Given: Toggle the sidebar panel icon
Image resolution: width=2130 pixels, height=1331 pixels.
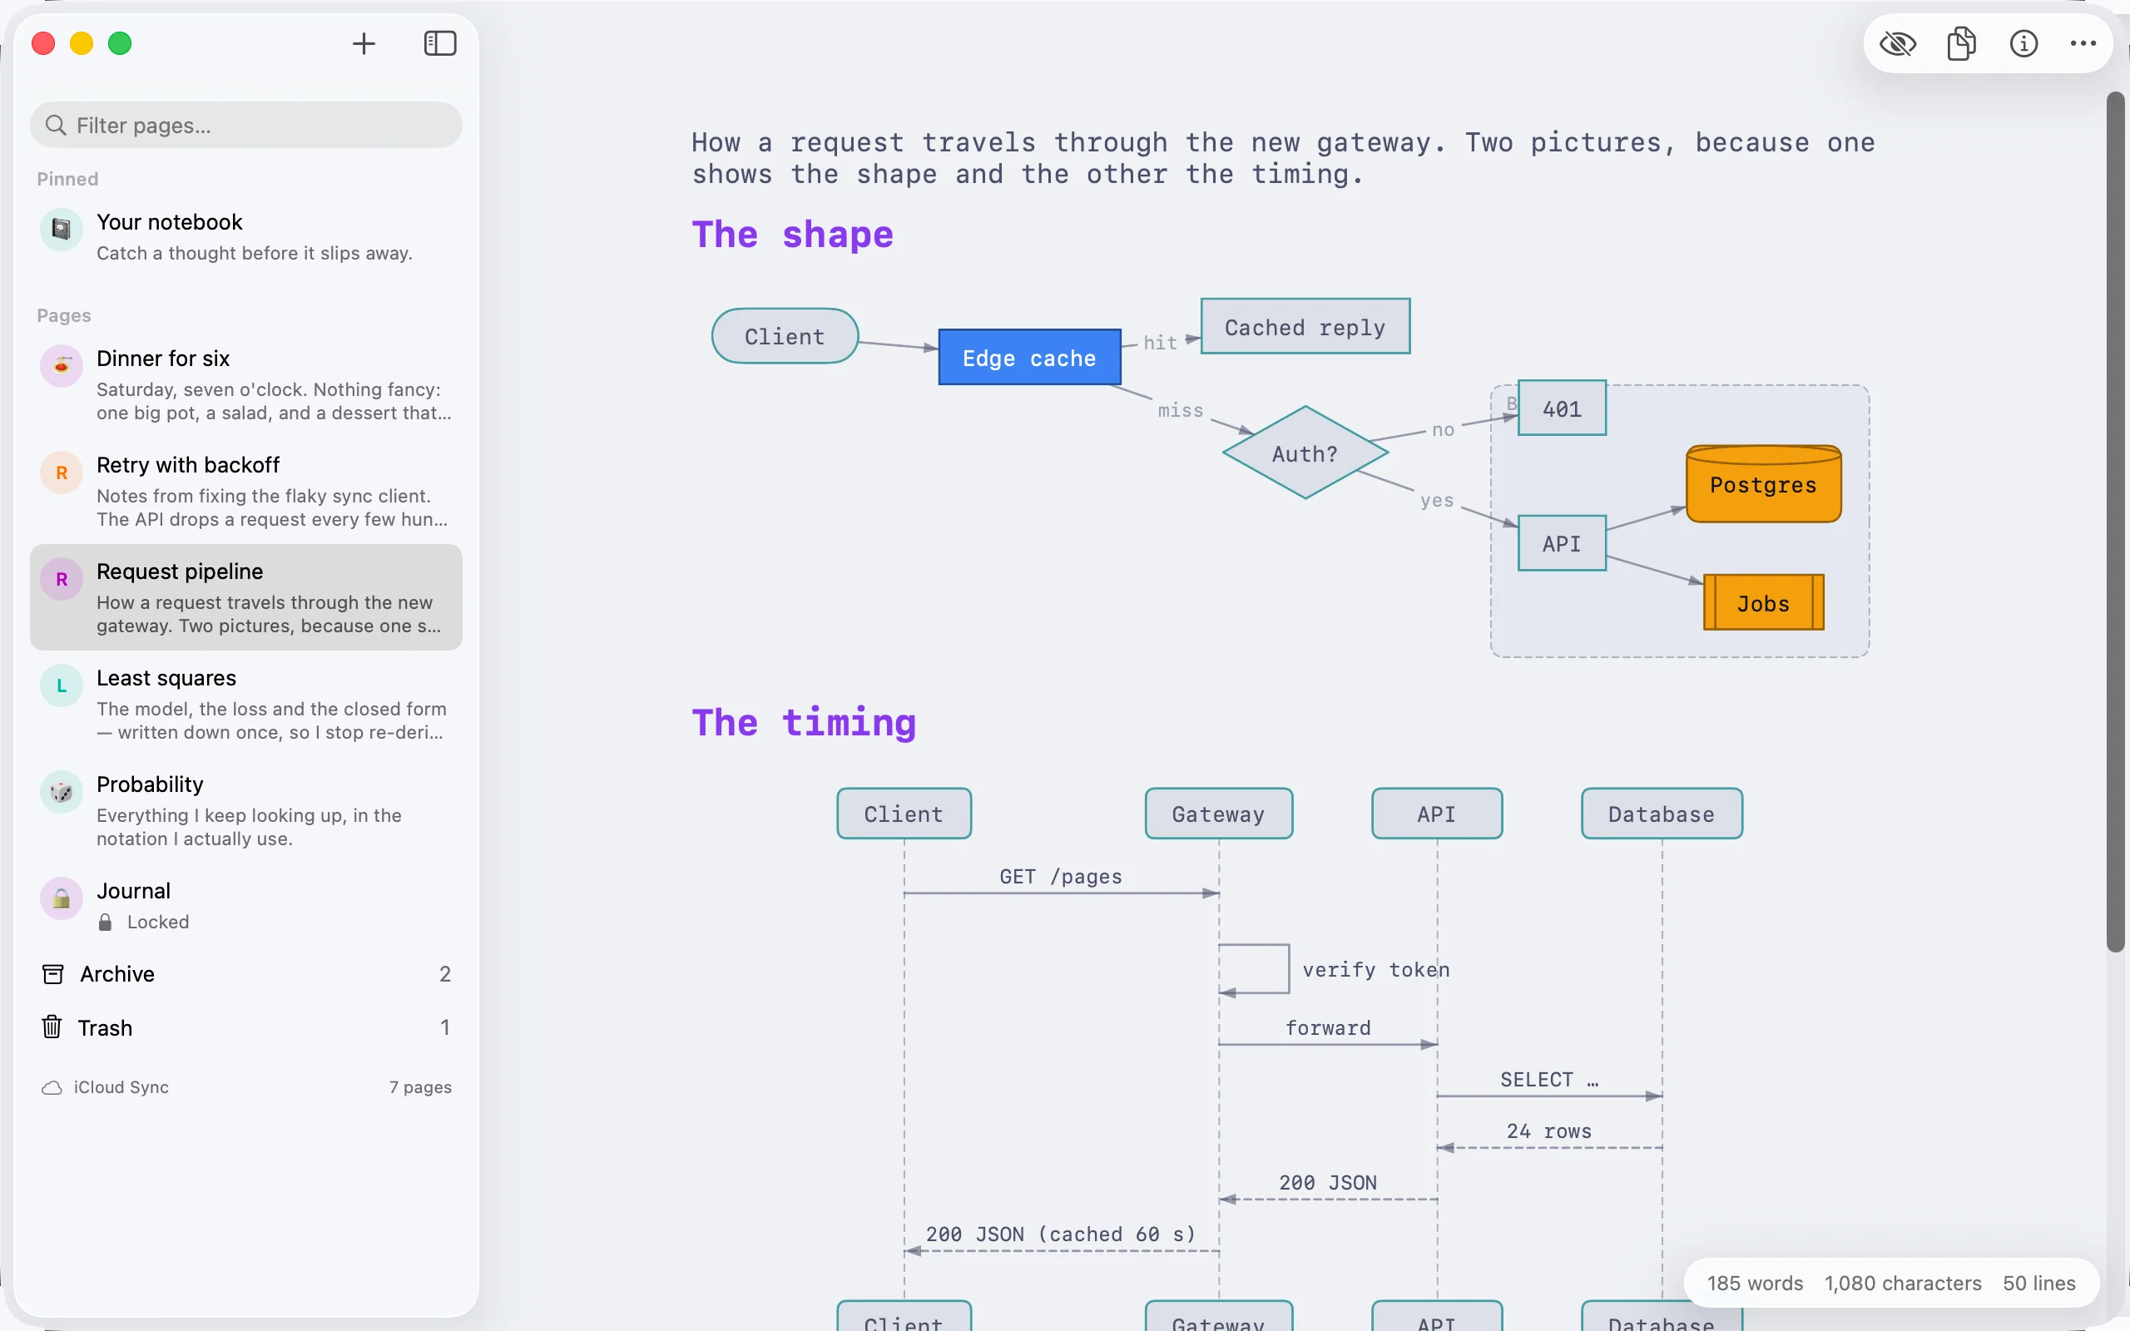Looking at the screenshot, I should 440,43.
